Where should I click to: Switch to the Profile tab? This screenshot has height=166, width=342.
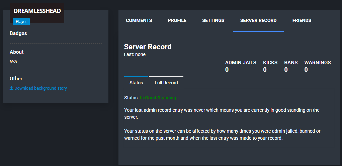(x=177, y=20)
